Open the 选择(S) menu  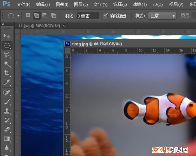tap(120, 5)
